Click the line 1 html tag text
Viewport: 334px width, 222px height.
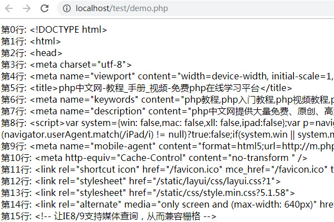point(31,42)
